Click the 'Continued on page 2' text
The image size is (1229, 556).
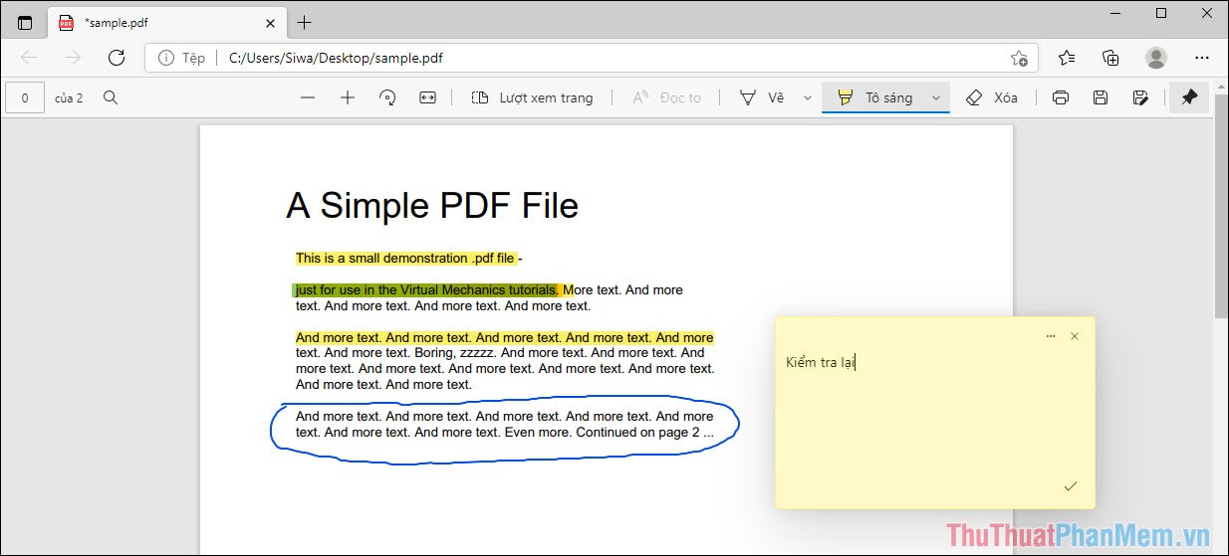[644, 432]
